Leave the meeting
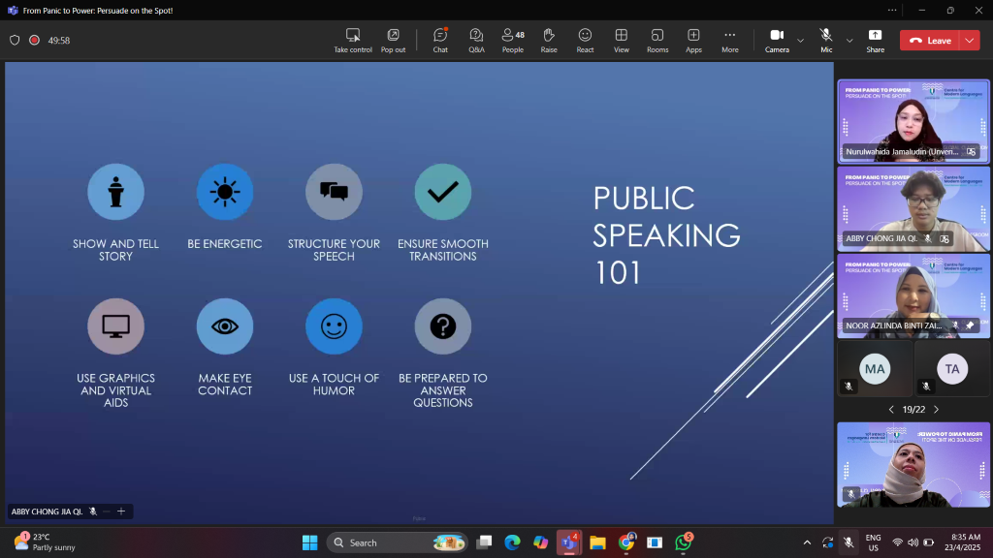Viewport: 993px width, 558px height. 930,41
